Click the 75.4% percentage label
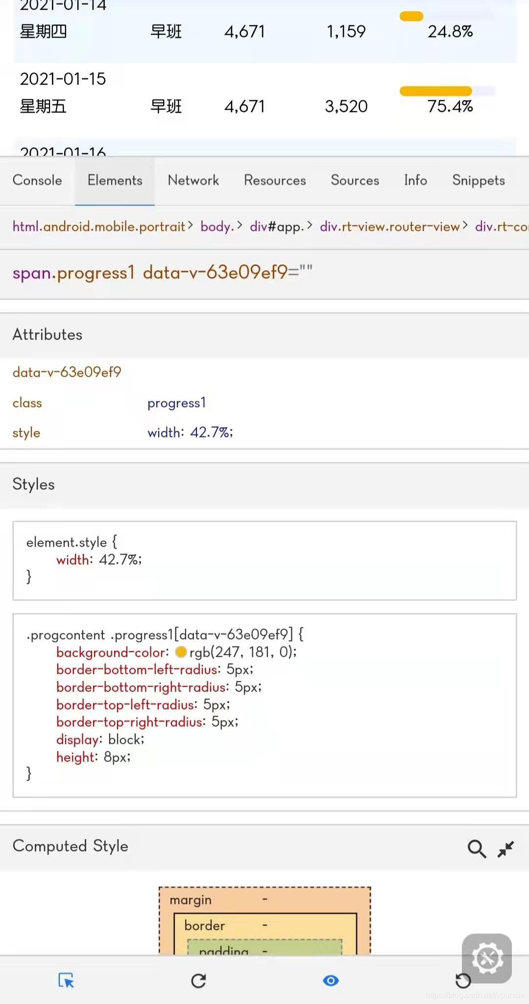Screen dimensions: 529x1004 click(x=450, y=106)
